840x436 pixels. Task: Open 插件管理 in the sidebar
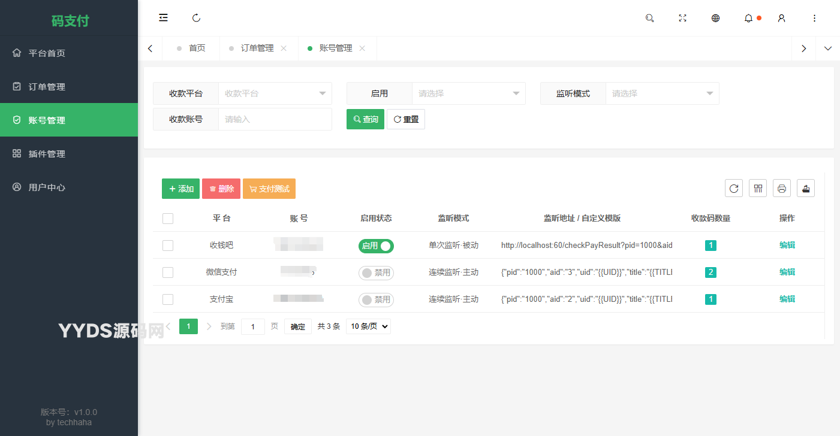(47, 154)
